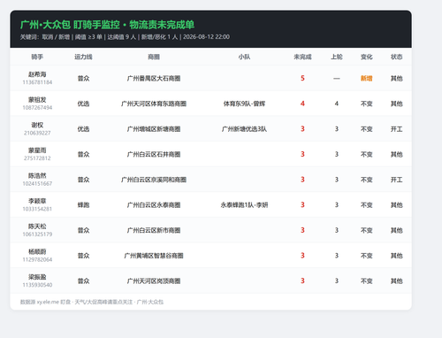Click rider name 谢权
The image size is (442, 338).
coord(37,125)
